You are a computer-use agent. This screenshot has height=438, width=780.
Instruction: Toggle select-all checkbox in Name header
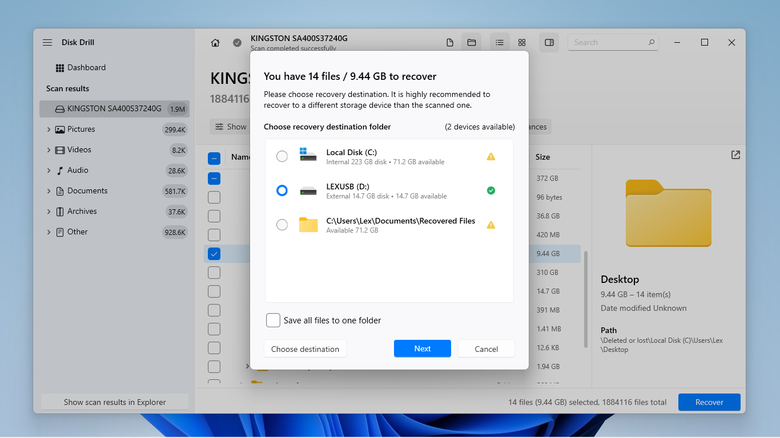click(x=214, y=159)
